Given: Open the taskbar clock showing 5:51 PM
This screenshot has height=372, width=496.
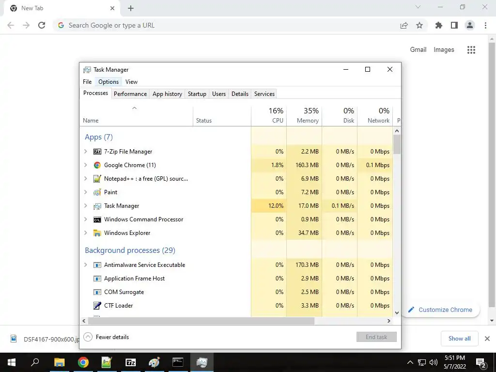Looking at the screenshot, I should 454,362.
